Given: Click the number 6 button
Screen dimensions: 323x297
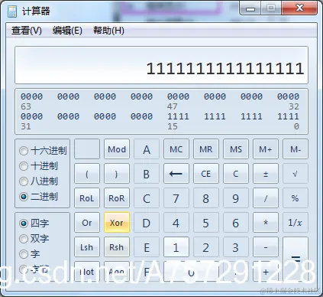Looking at the screenshot, I should pos(236,223).
